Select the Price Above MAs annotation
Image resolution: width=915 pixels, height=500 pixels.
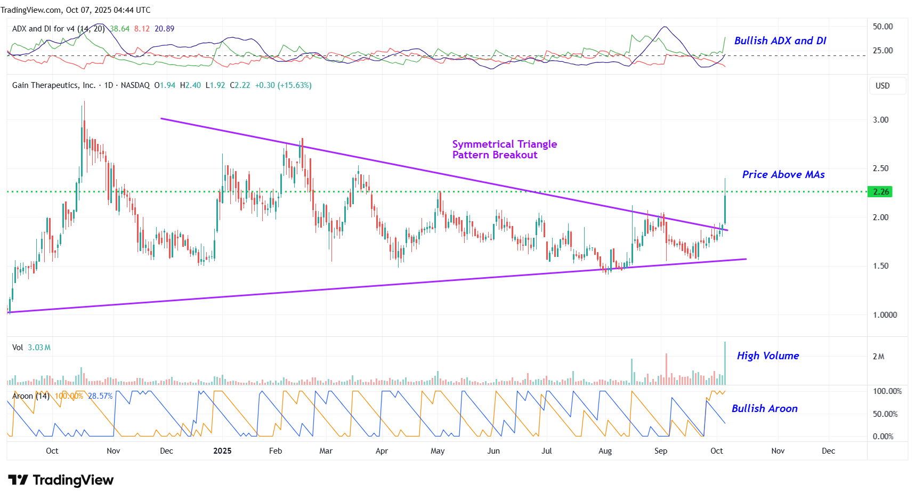[x=783, y=175]
